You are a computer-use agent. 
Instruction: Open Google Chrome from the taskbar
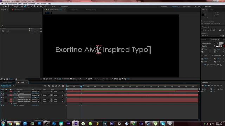pyautogui.click(x=10, y=124)
